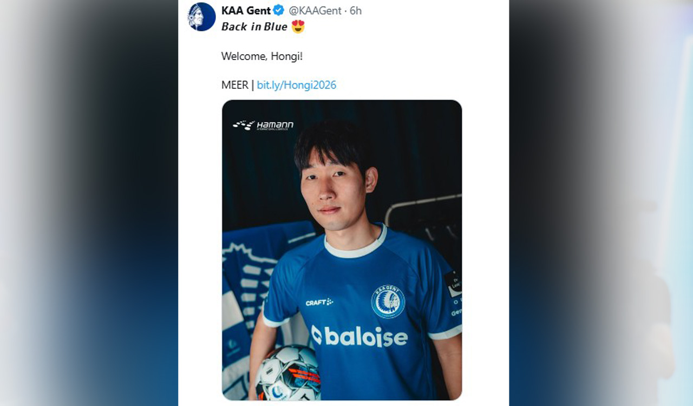
Task: Click the Craft logo on the jersey
Action: click(x=319, y=302)
